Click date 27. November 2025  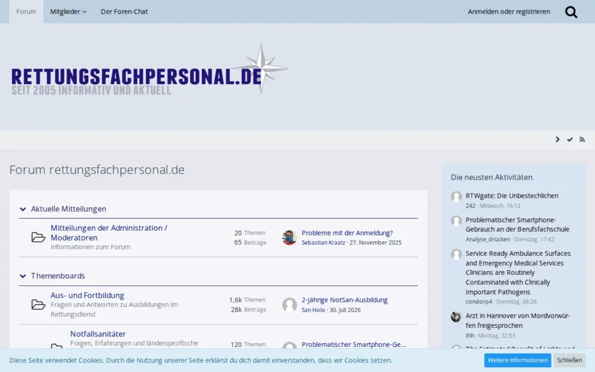pyautogui.click(x=375, y=242)
